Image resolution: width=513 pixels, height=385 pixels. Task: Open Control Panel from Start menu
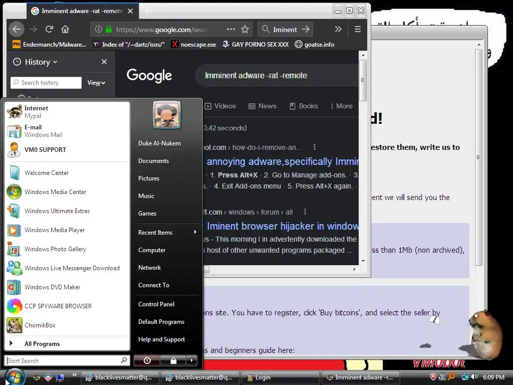[167, 304]
